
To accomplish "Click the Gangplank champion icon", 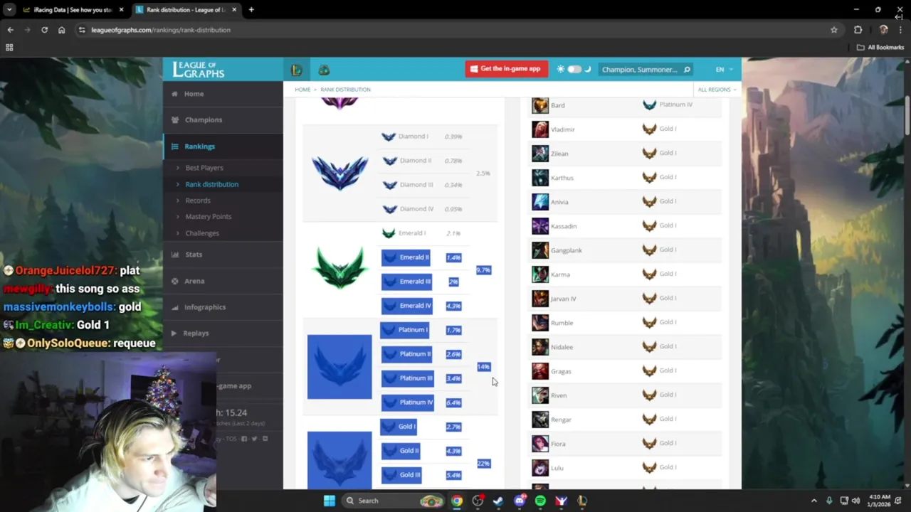I will pos(540,250).
